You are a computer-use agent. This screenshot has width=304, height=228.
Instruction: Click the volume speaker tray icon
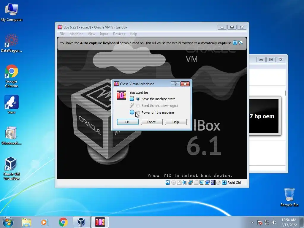[274, 222]
